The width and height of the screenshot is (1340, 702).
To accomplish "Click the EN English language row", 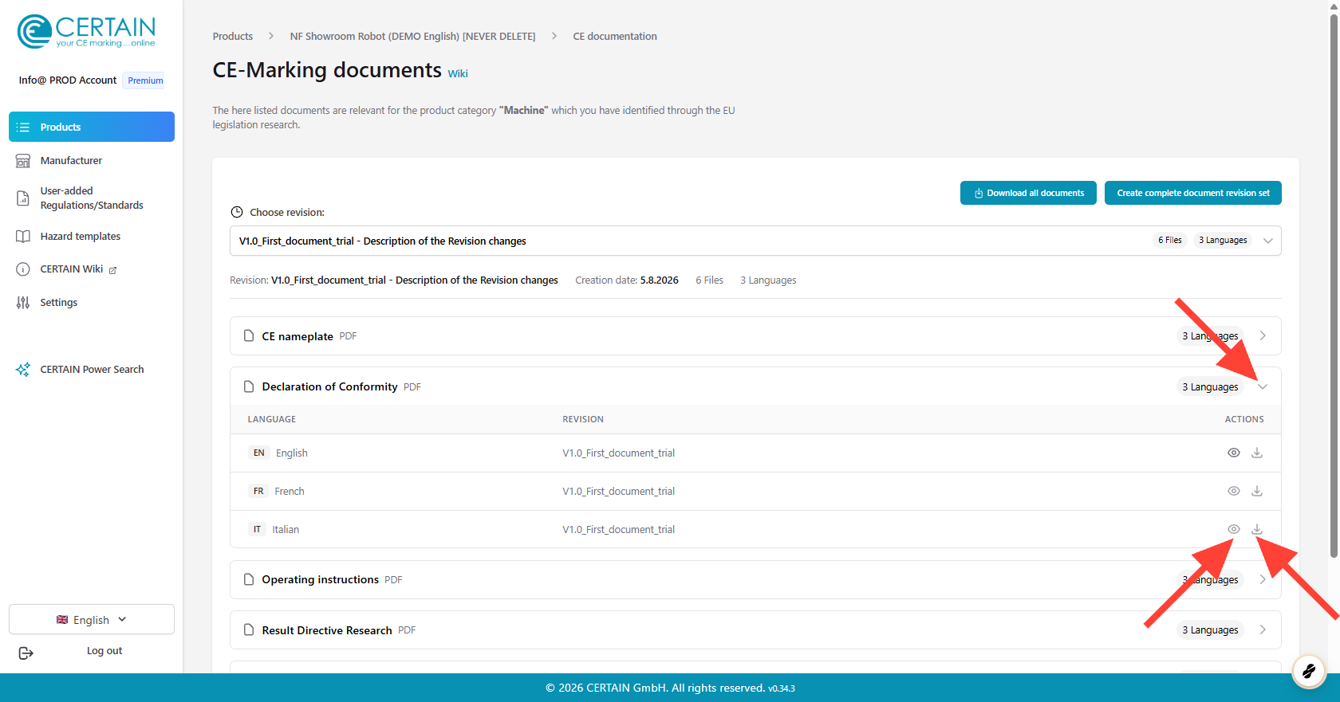I will 755,453.
